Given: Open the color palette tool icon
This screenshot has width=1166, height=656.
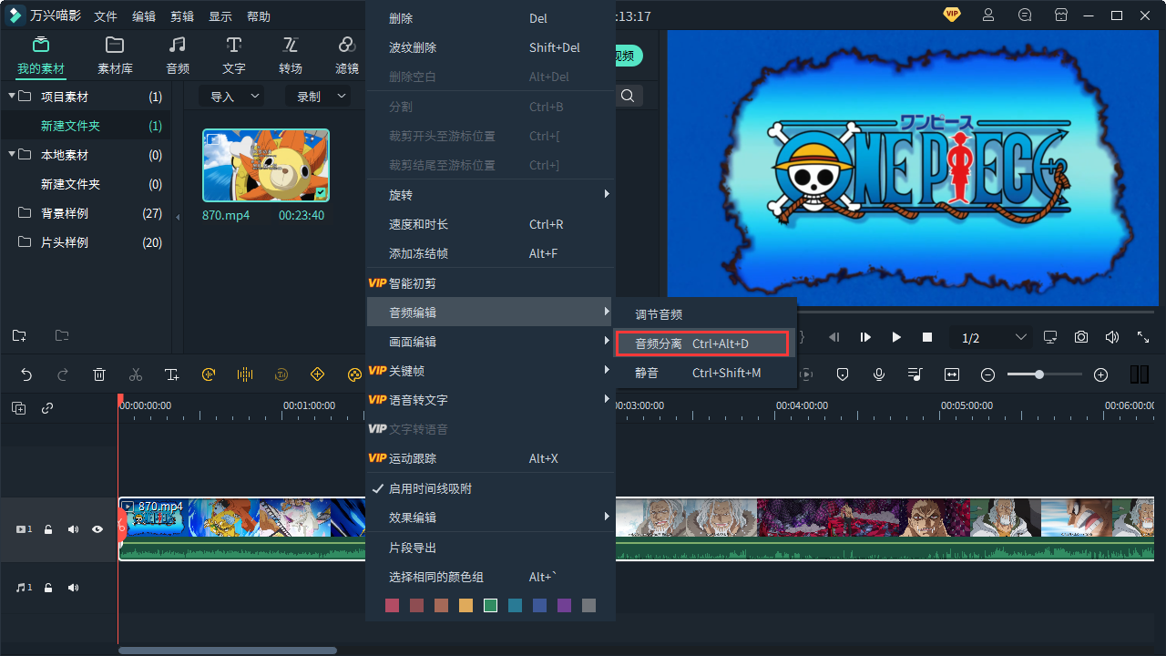Looking at the screenshot, I should click(x=354, y=374).
